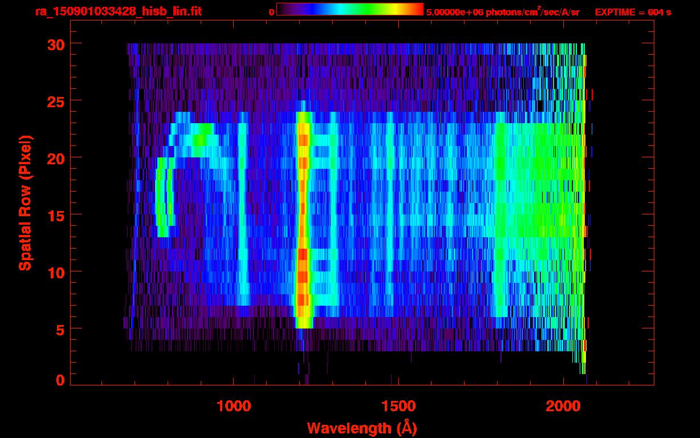Click the color scale bar
The image size is (700, 438).
349,9
